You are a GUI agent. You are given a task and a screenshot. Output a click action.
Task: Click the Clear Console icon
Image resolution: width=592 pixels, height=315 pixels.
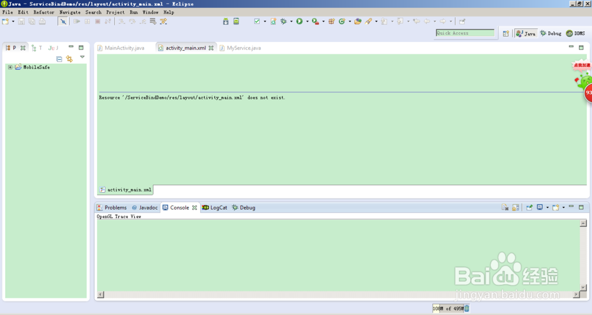click(505, 207)
